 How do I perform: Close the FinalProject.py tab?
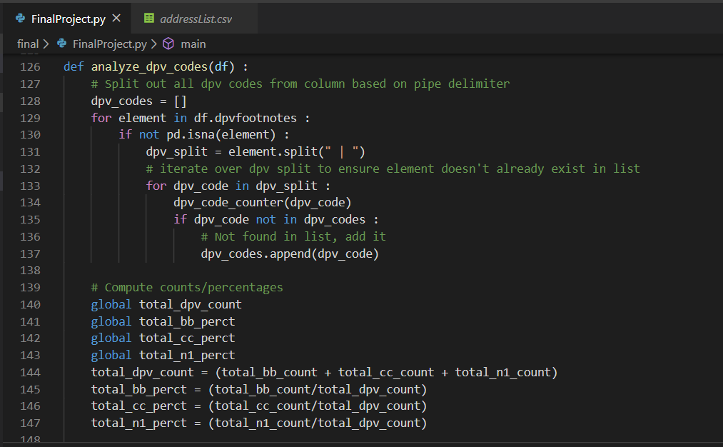point(117,19)
